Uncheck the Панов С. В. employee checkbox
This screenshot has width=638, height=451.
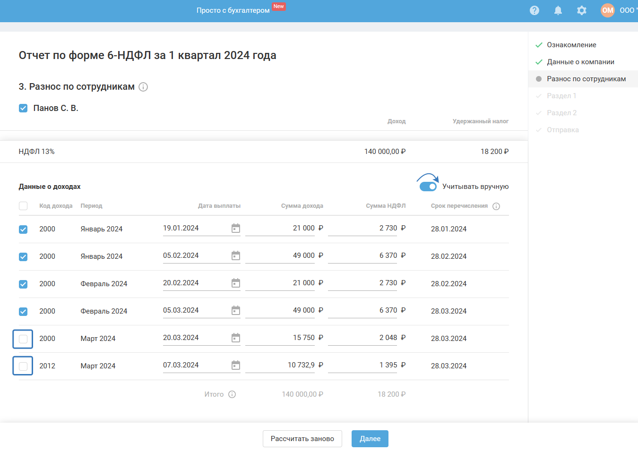23,108
